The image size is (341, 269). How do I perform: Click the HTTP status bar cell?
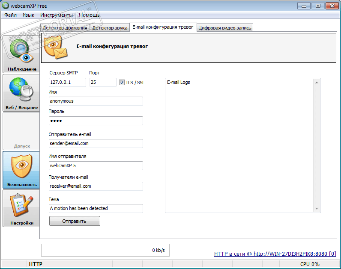coord(36,264)
